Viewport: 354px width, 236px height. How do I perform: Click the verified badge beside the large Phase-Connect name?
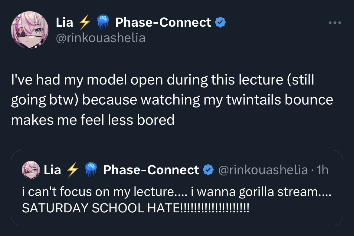[x=220, y=22]
